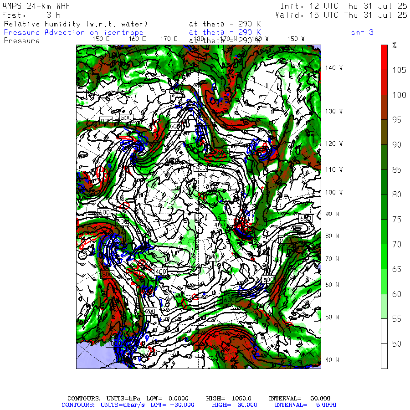Click the 'AMPS 24-km WRF' title text

tap(36, 6)
